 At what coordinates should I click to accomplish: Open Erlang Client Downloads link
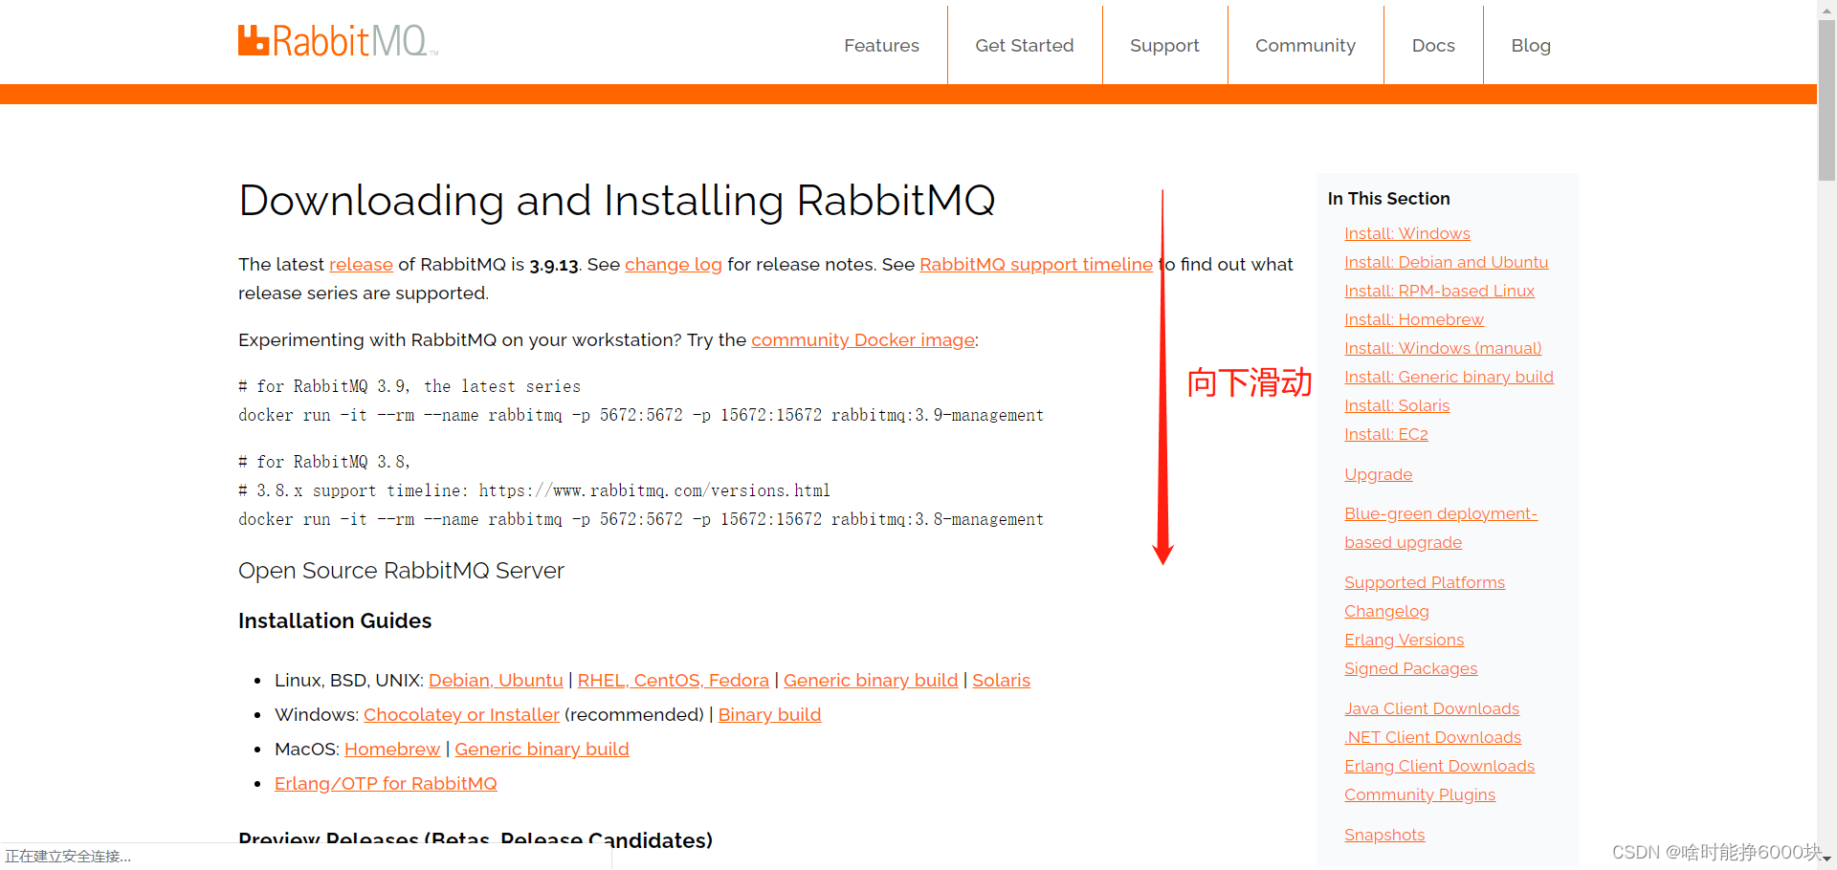point(1439,766)
